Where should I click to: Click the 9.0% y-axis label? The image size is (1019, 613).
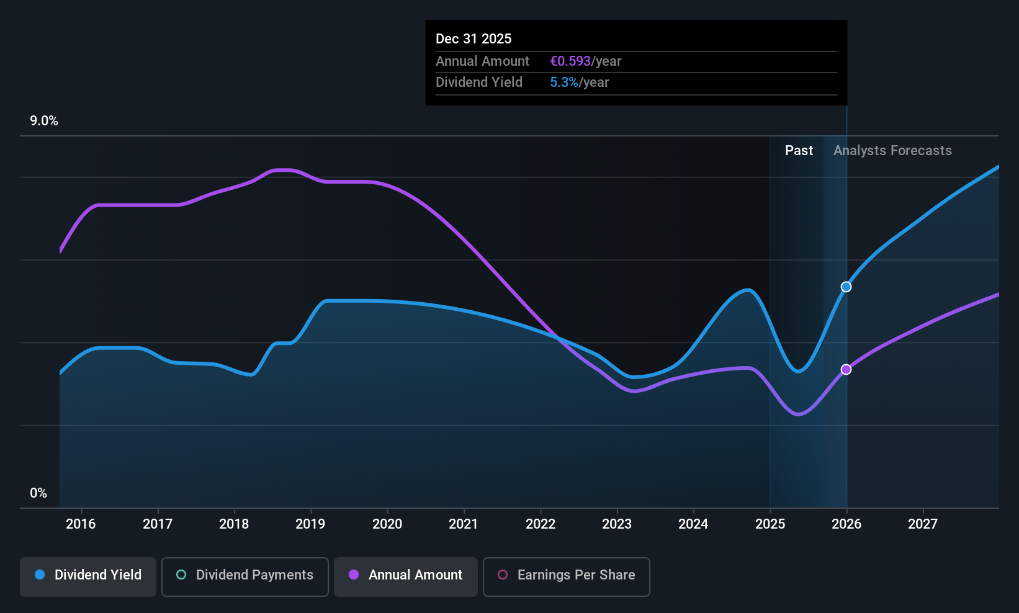[44, 121]
